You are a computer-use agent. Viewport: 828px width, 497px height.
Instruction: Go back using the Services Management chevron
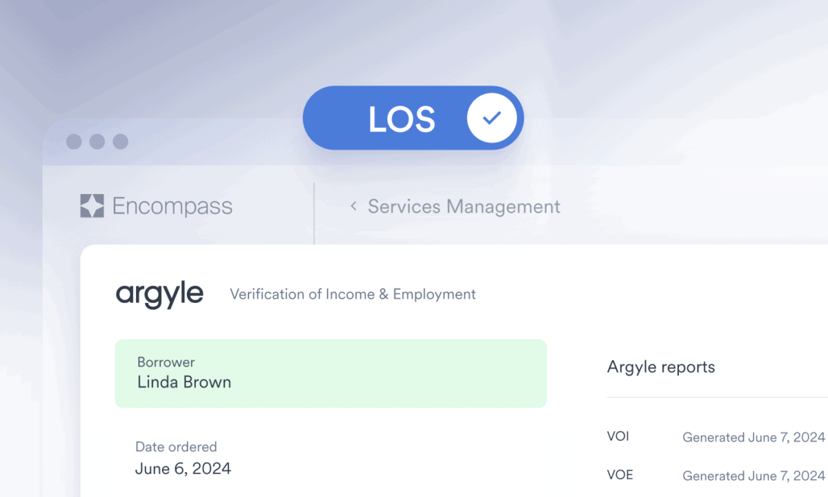pyautogui.click(x=353, y=206)
